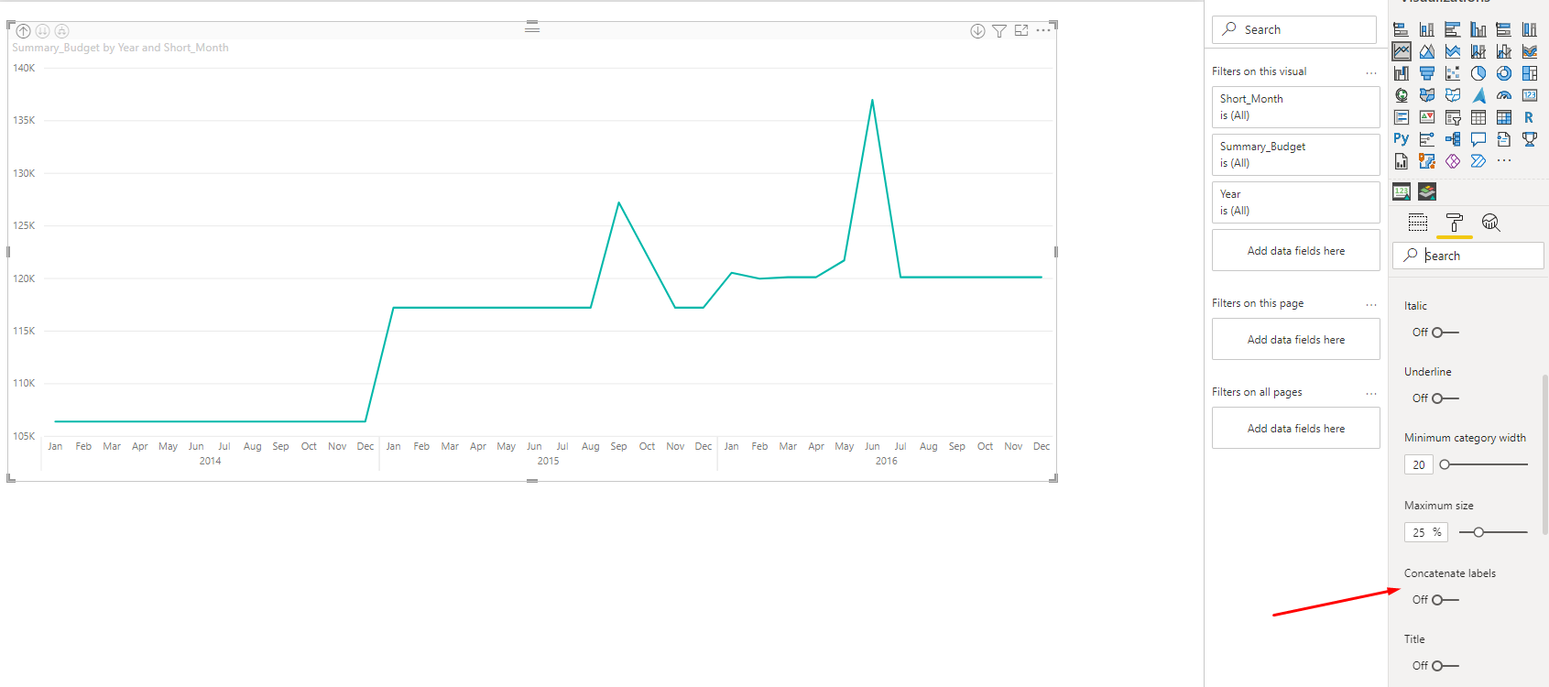Choose the pie chart visualization

[1478, 73]
